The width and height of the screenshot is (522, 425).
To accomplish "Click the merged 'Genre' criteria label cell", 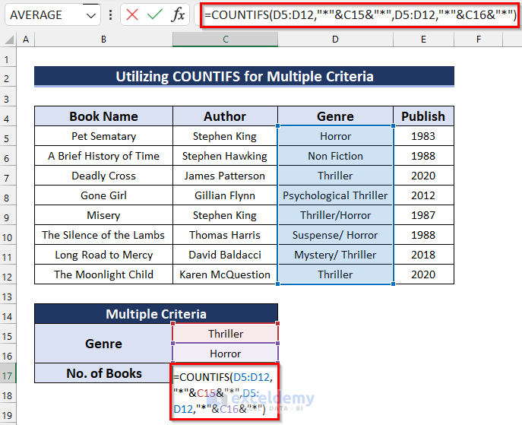I will 103,344.
